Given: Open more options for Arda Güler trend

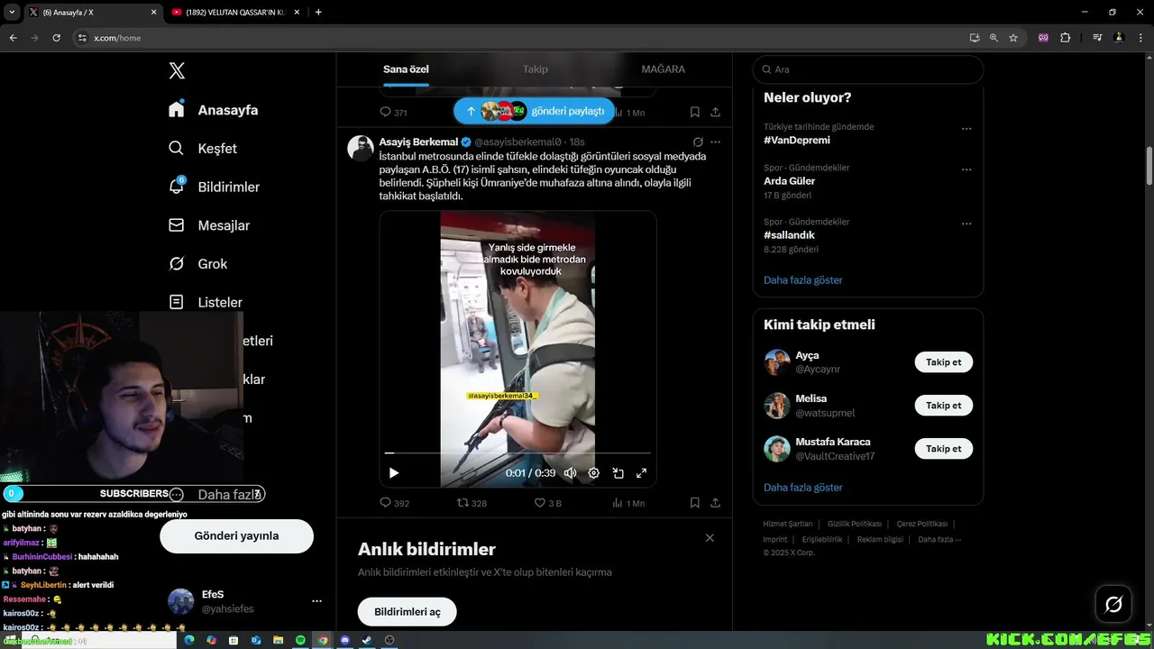Looking at the screenshot, I should (966, 169).
